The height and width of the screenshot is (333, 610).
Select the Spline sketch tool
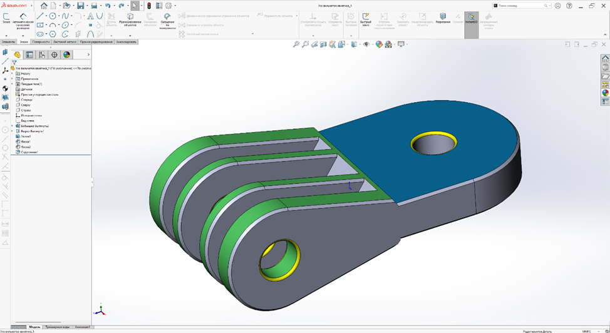point(65,16)
